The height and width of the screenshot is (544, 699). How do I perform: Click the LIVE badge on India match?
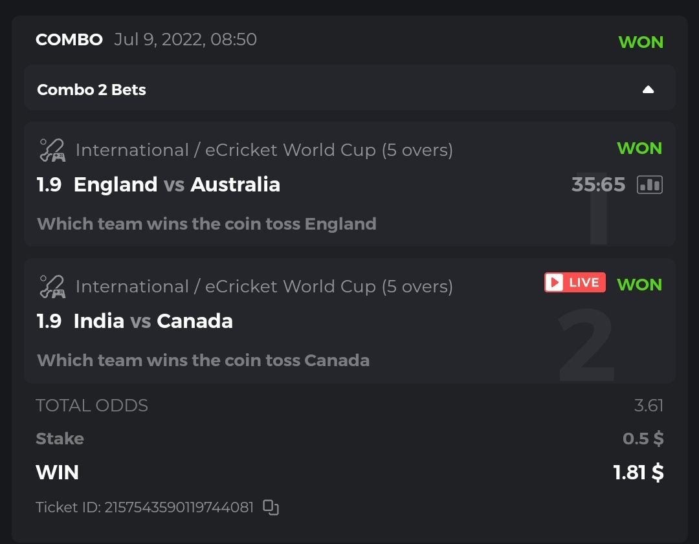(575, 283)
